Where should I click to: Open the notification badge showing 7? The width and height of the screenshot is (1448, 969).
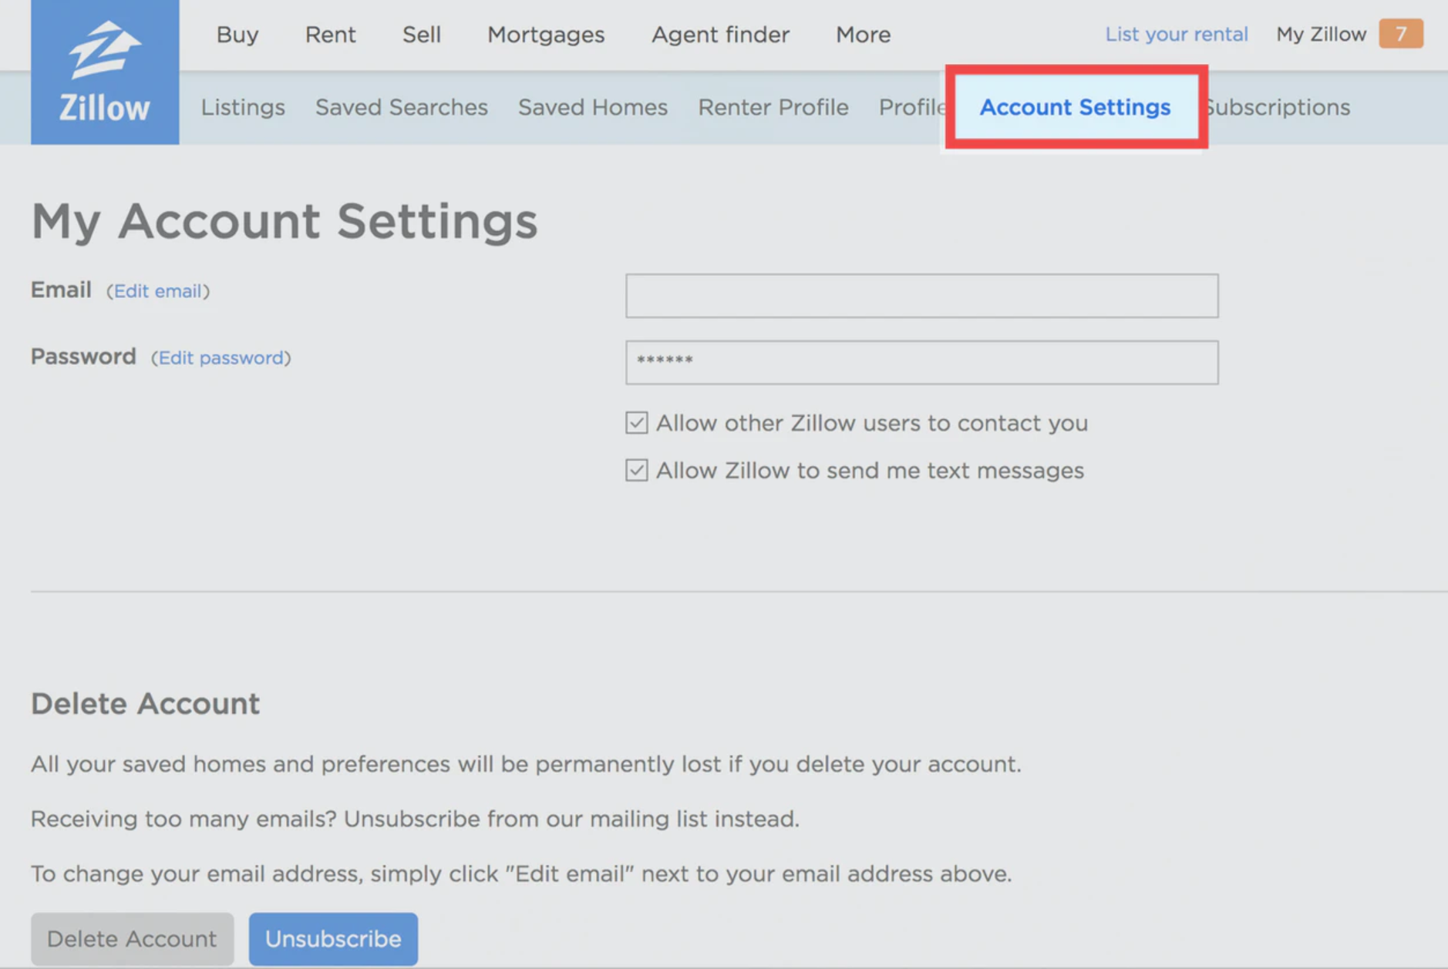point(1402,34)
